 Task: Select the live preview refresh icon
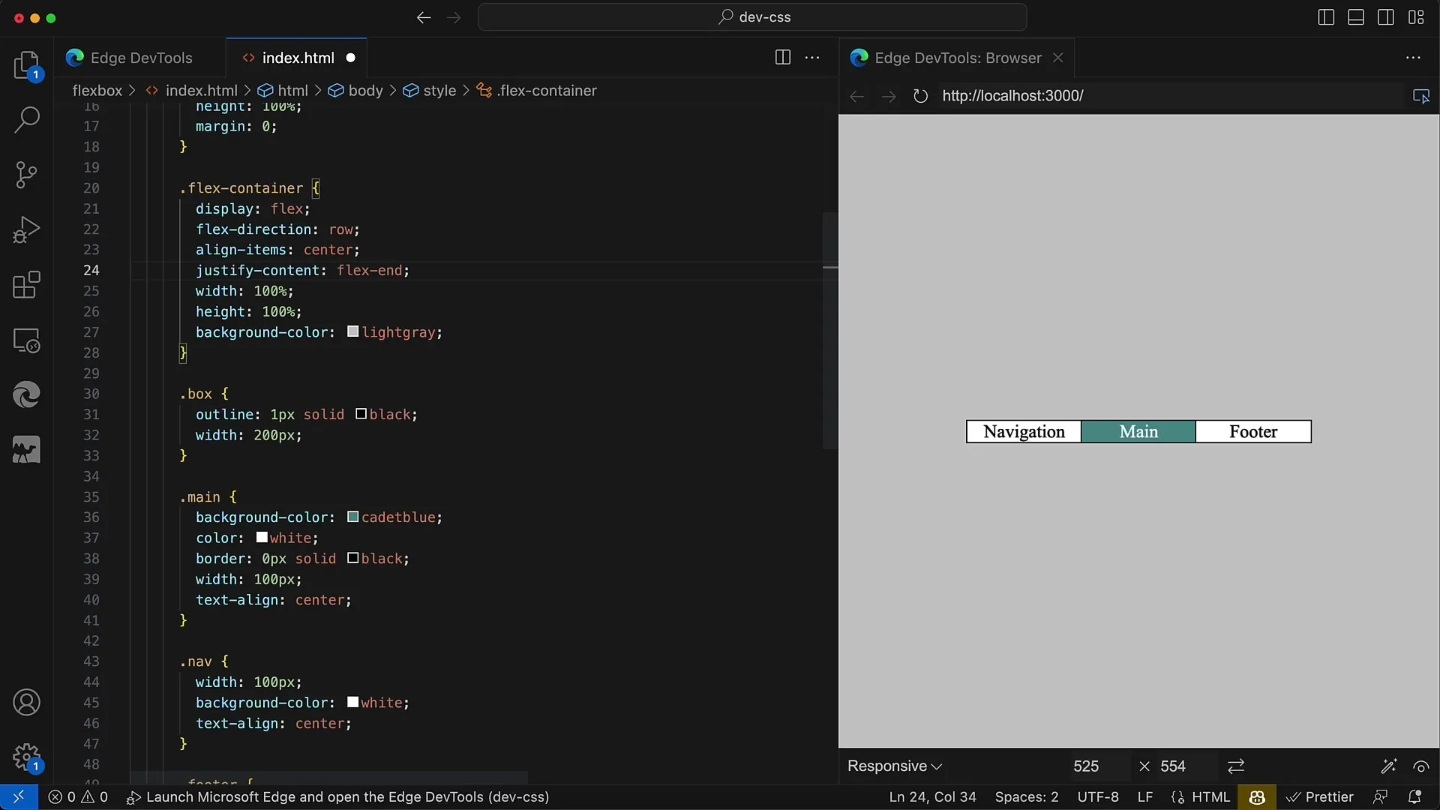(x=921, y=96)
